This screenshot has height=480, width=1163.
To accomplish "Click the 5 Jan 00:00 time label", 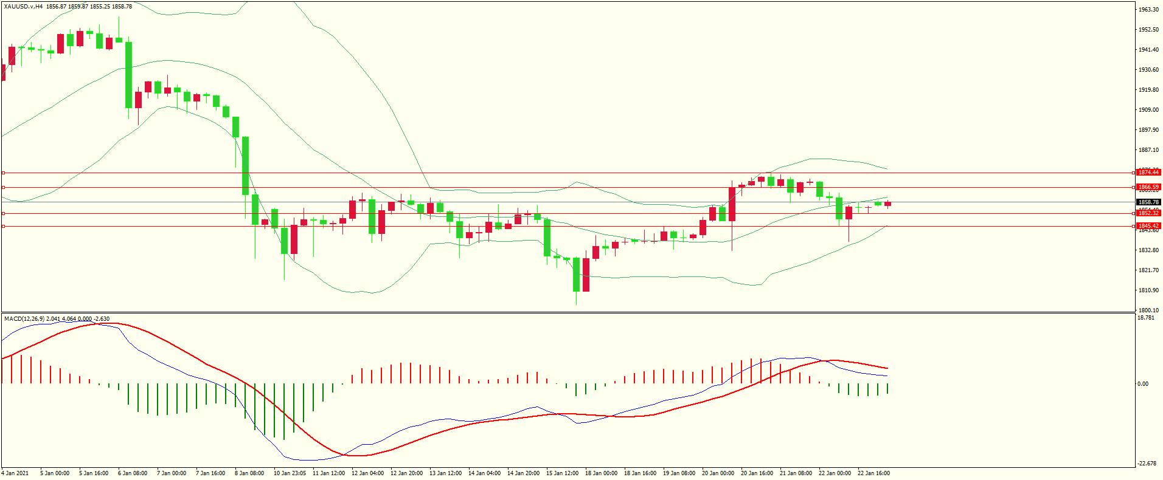I will [x=55, y=473].
